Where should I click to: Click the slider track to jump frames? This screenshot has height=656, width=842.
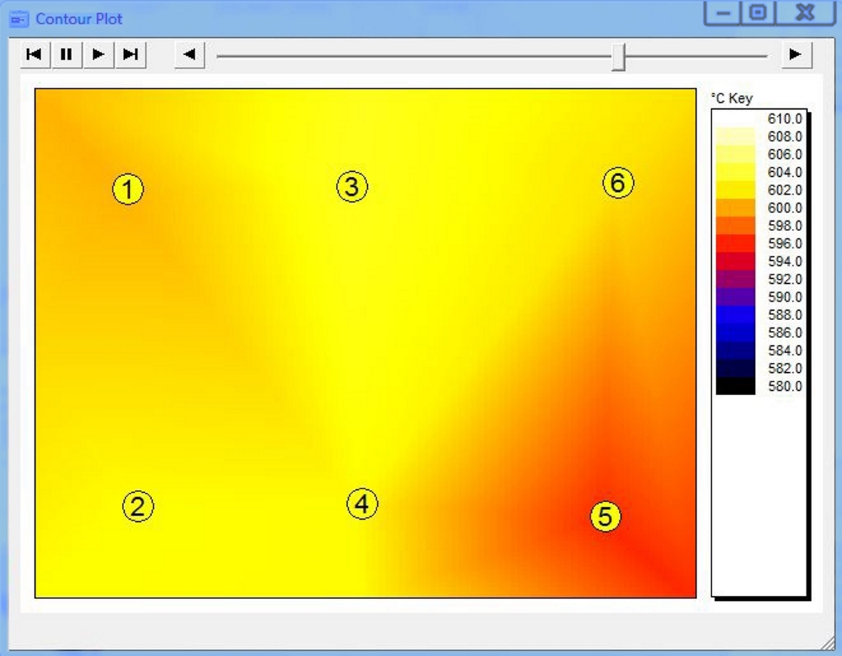(x=428, y=56)
